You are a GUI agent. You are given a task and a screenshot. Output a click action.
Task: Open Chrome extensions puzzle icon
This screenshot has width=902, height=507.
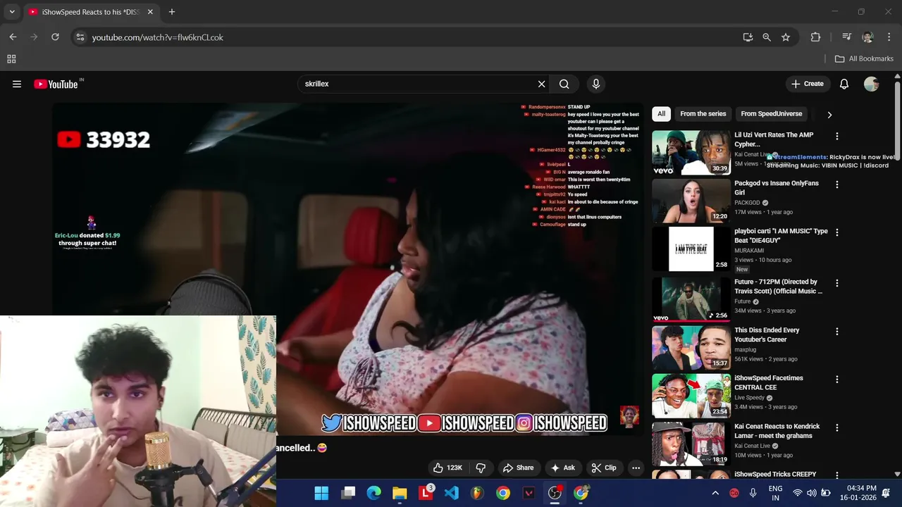[x=815, y=37]
